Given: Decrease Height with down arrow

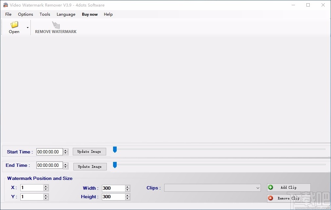Looking at the screenshot, I should click(x=127, y=198).
